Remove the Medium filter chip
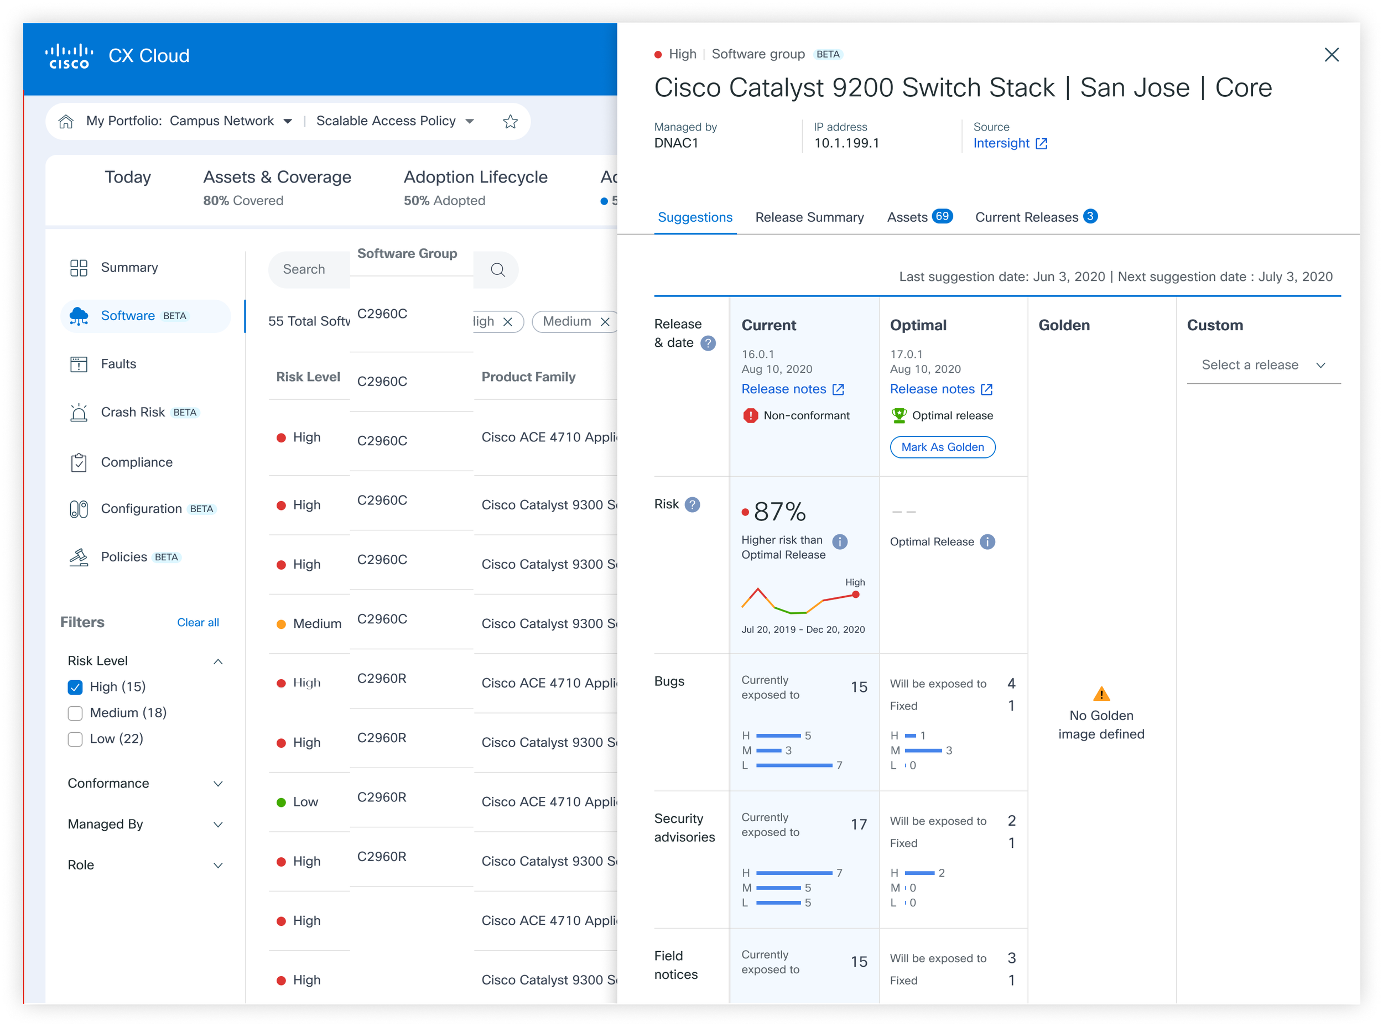Screen dimensions: 1383x1027 [605, 322]
